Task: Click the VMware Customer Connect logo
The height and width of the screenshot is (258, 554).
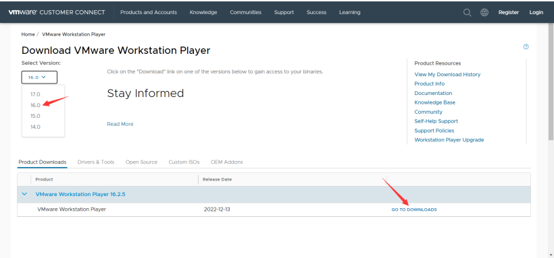Action: pos(57,12)
